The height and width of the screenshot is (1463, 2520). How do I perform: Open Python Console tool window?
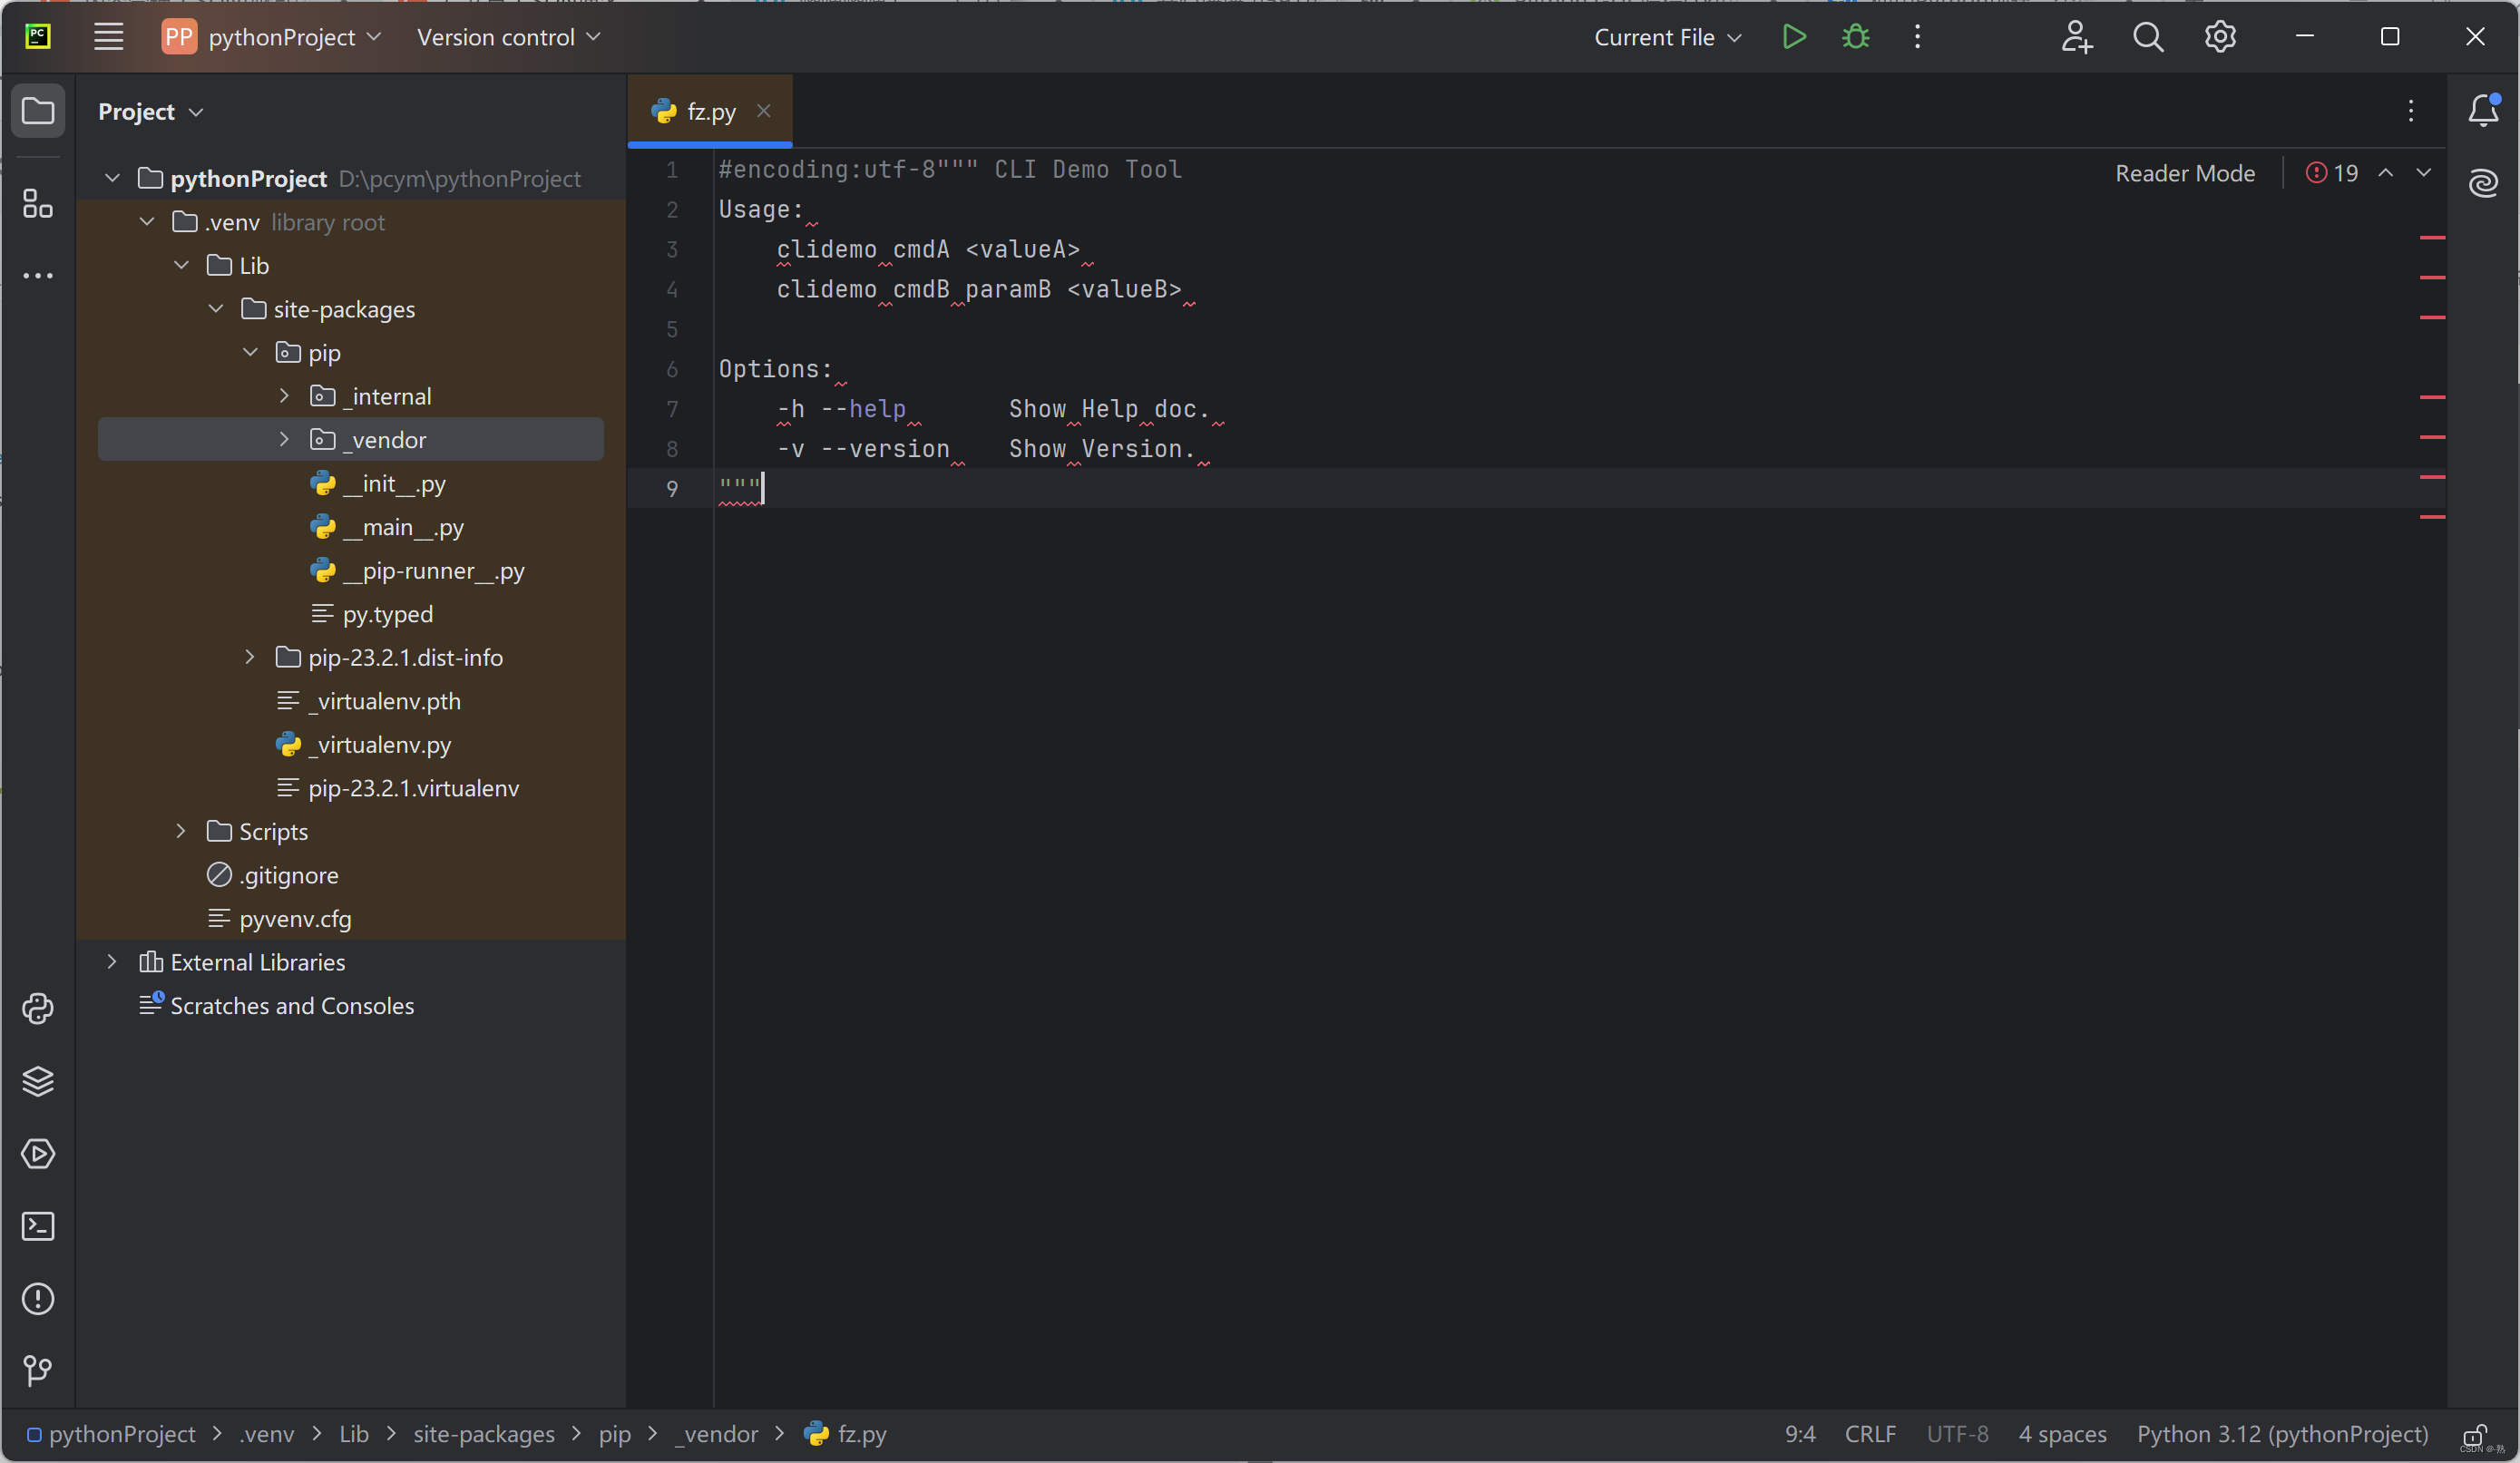[38, 1008]
